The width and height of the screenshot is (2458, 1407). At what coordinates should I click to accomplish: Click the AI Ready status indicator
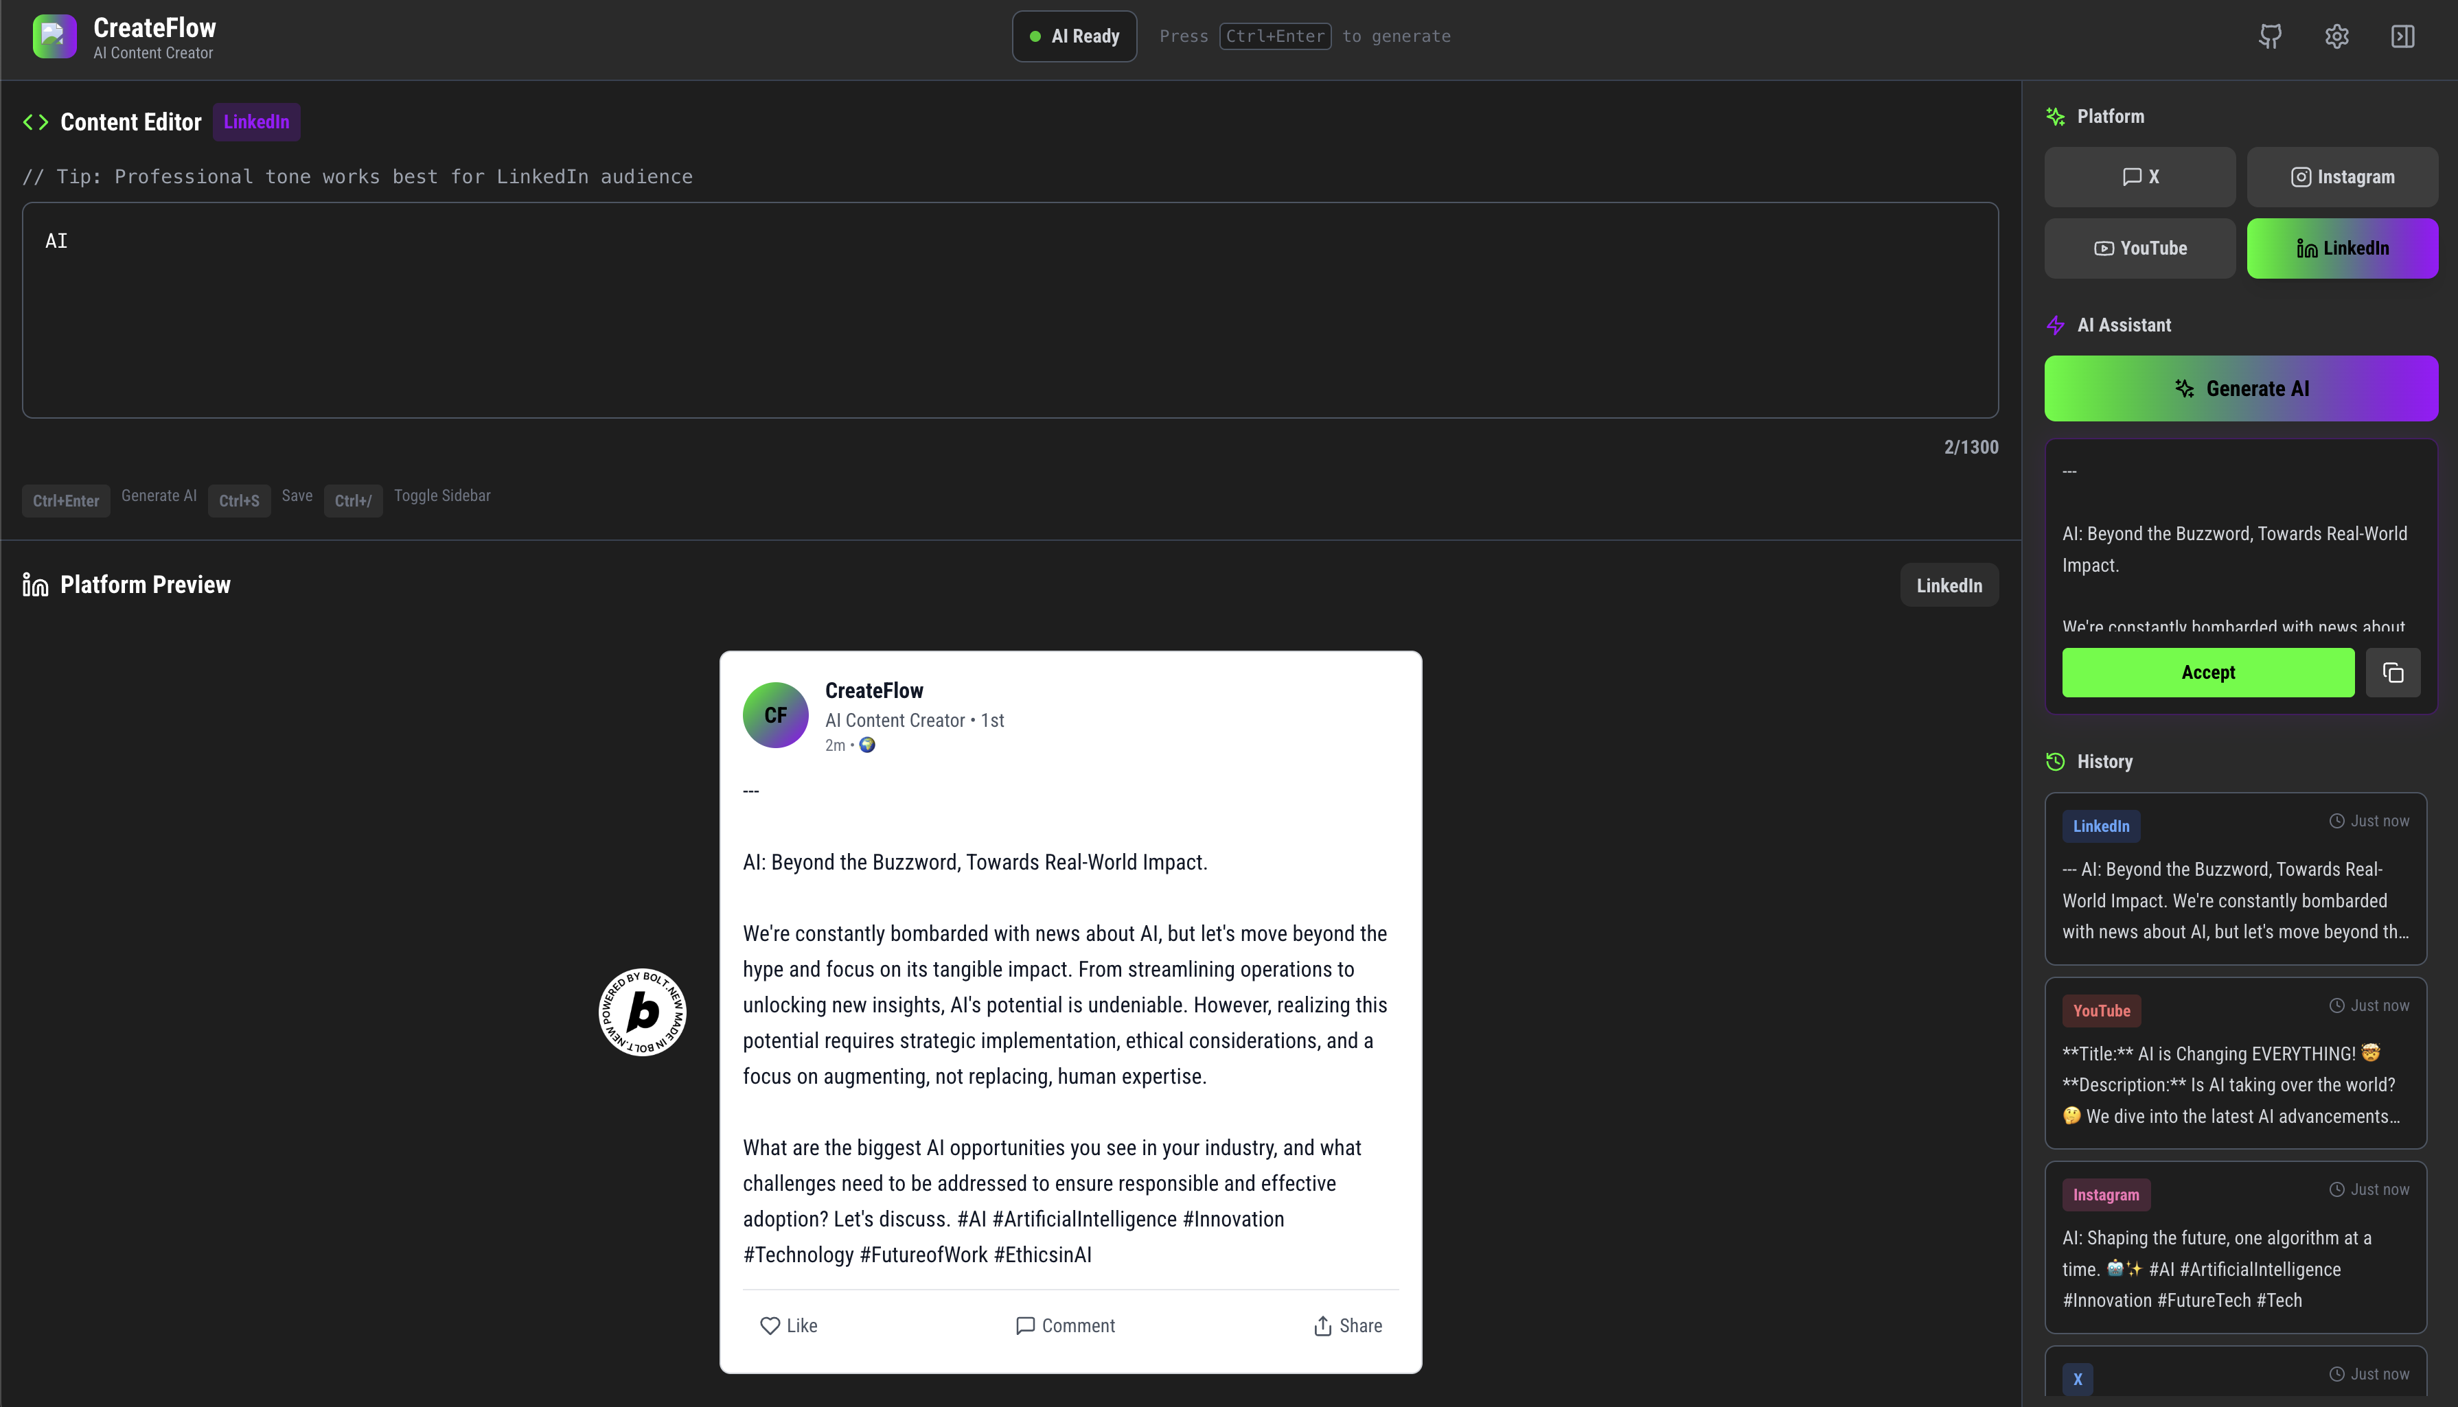tap(1074, 37)
